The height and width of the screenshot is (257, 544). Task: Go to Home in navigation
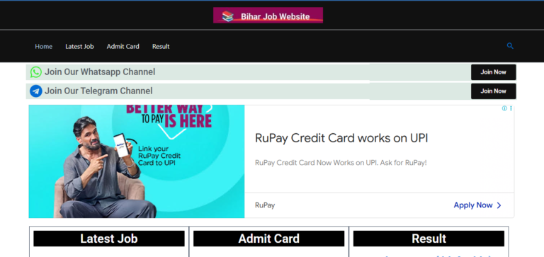click(44, 47)
